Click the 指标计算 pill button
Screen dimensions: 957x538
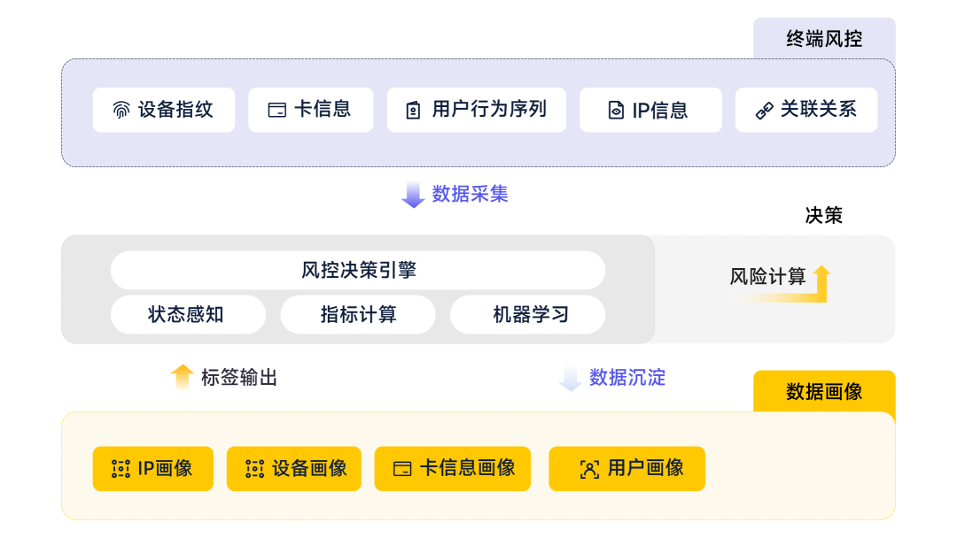358,315
